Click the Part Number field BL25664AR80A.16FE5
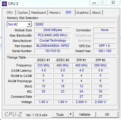Screen dimensions: 121x120 [53, 46]
